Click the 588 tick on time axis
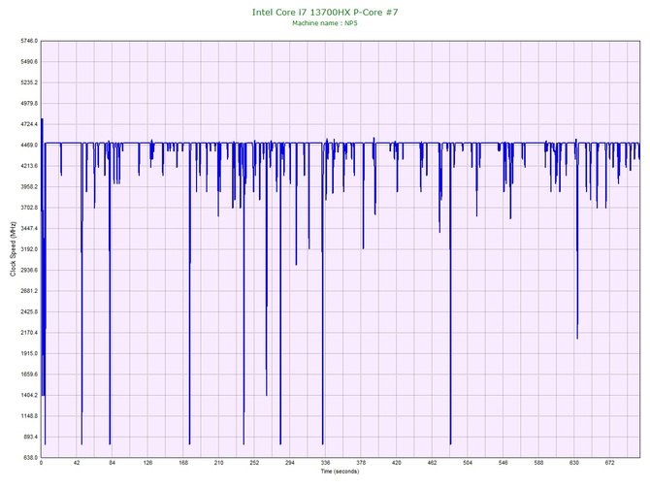The height and width of the screenshot is (488, 650). pos(538,463)
